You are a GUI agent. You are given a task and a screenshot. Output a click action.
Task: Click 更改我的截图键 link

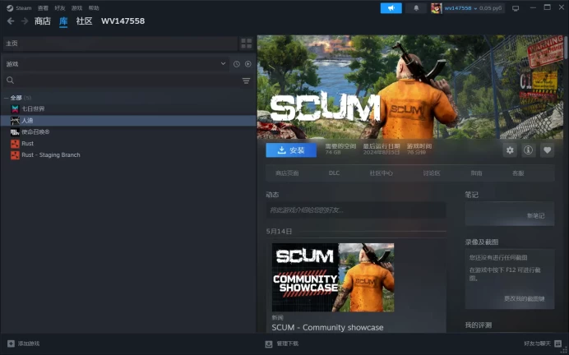(x=525, y=299)
